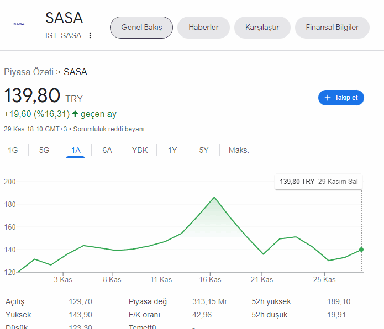
Task: Switch chart to the 1Y range
Action: point(172,150)
